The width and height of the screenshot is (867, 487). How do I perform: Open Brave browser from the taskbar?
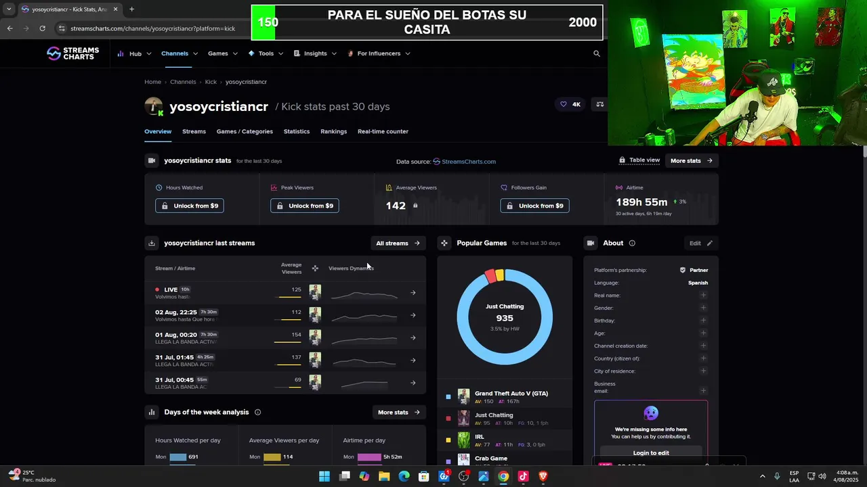pos(543,476)
